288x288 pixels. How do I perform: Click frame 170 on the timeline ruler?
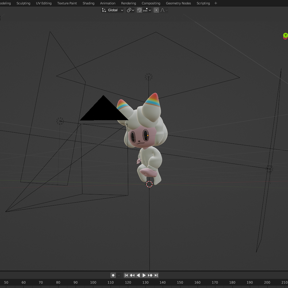[x=215, y=282]
